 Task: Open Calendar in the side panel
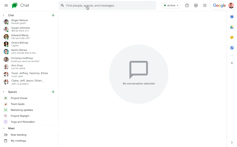232,17
